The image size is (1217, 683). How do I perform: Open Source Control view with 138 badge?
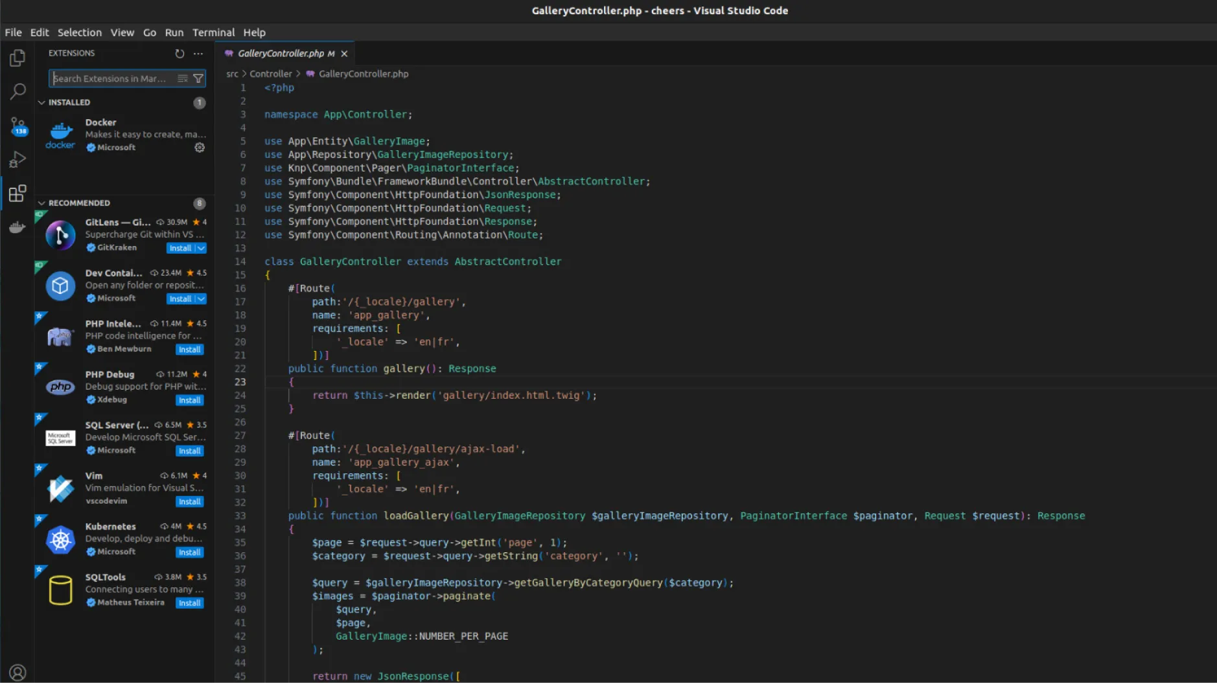coord(17,126)
